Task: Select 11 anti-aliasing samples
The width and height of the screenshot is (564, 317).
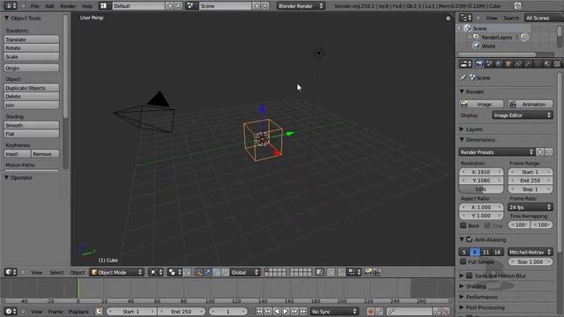Action: click(x=486, y=252)
